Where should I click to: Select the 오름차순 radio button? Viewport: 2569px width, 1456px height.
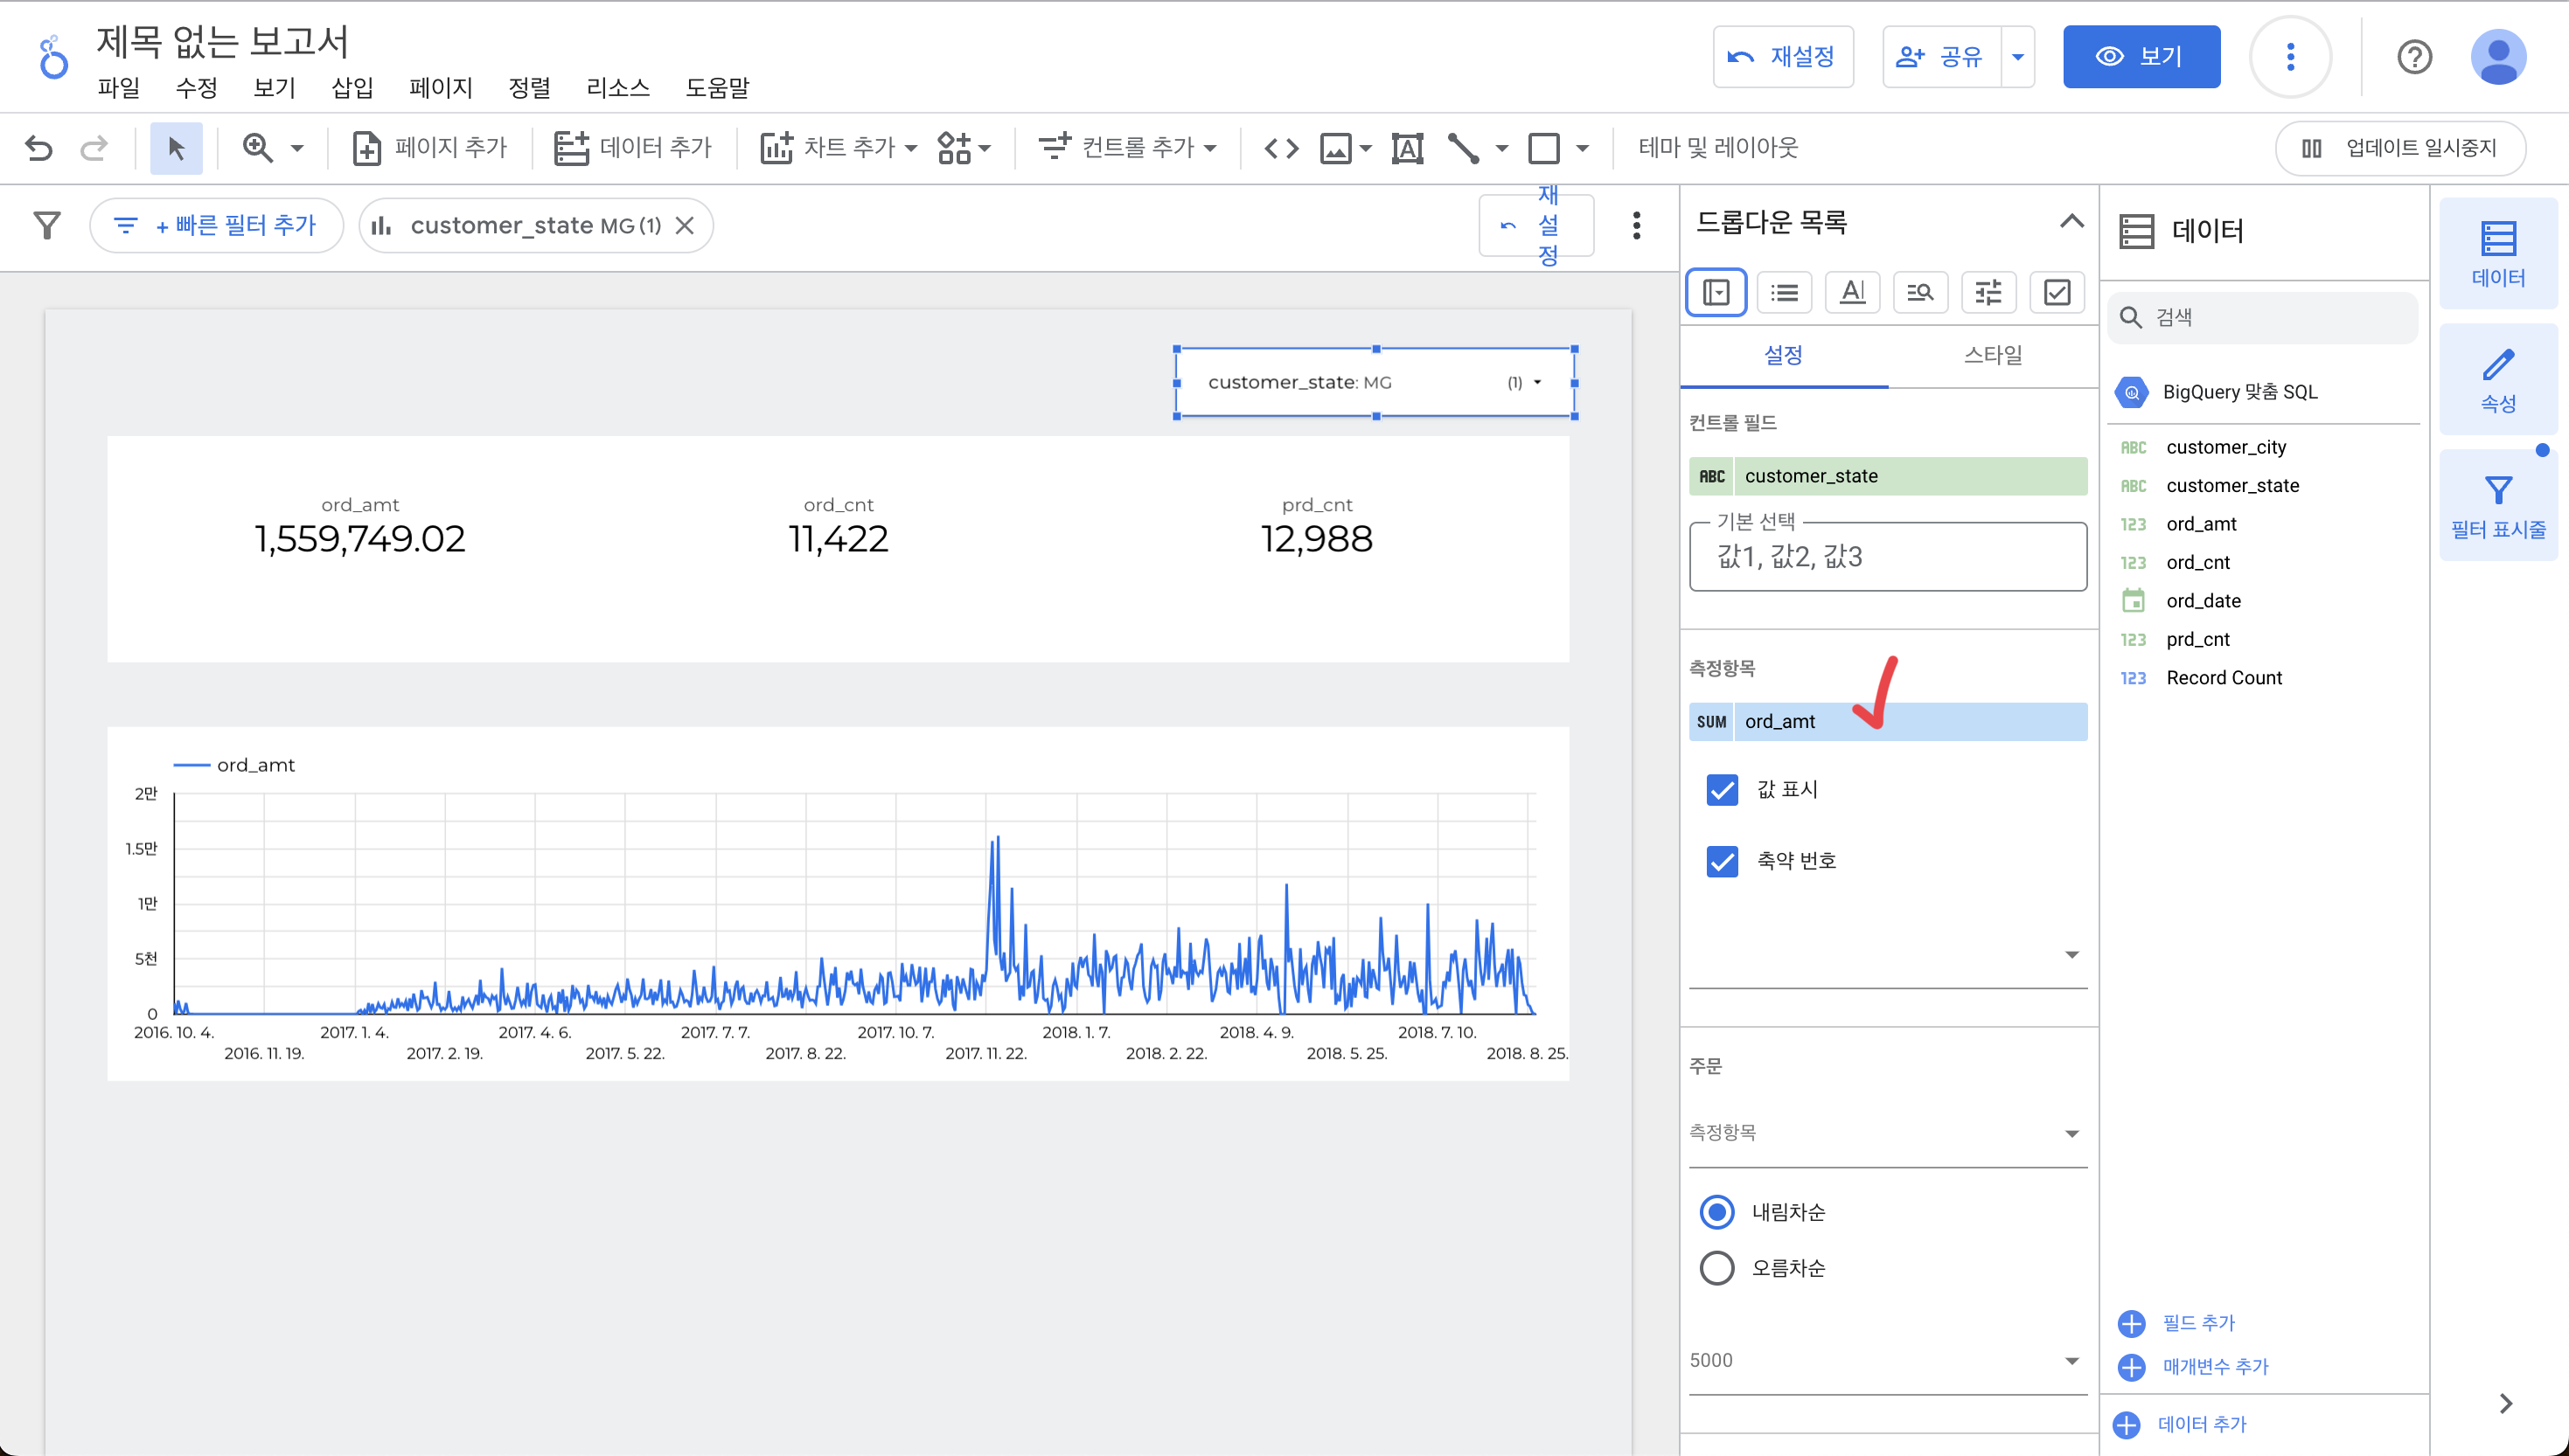pyautogui.click(x=1716, y=1267)
